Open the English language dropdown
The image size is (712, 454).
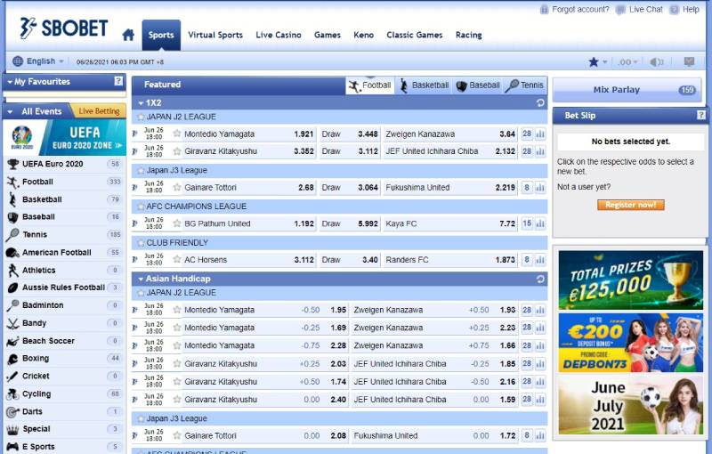[39, 61]
